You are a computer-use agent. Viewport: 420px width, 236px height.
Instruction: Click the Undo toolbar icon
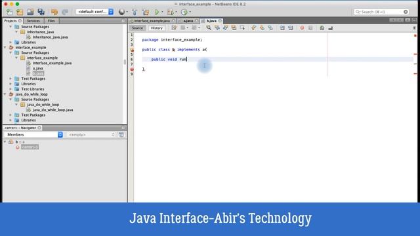tap(54, 12)
